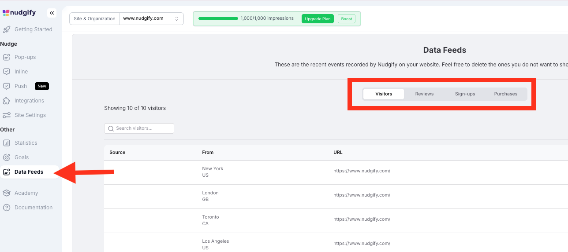Image resolution: width=568 pixels, height=252 pixels.
Task: Click the impressions progress bar
Action: 218,18
